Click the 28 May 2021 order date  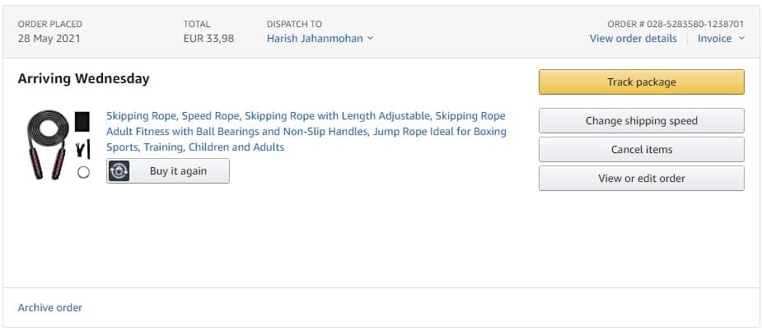tap(49, 39)
